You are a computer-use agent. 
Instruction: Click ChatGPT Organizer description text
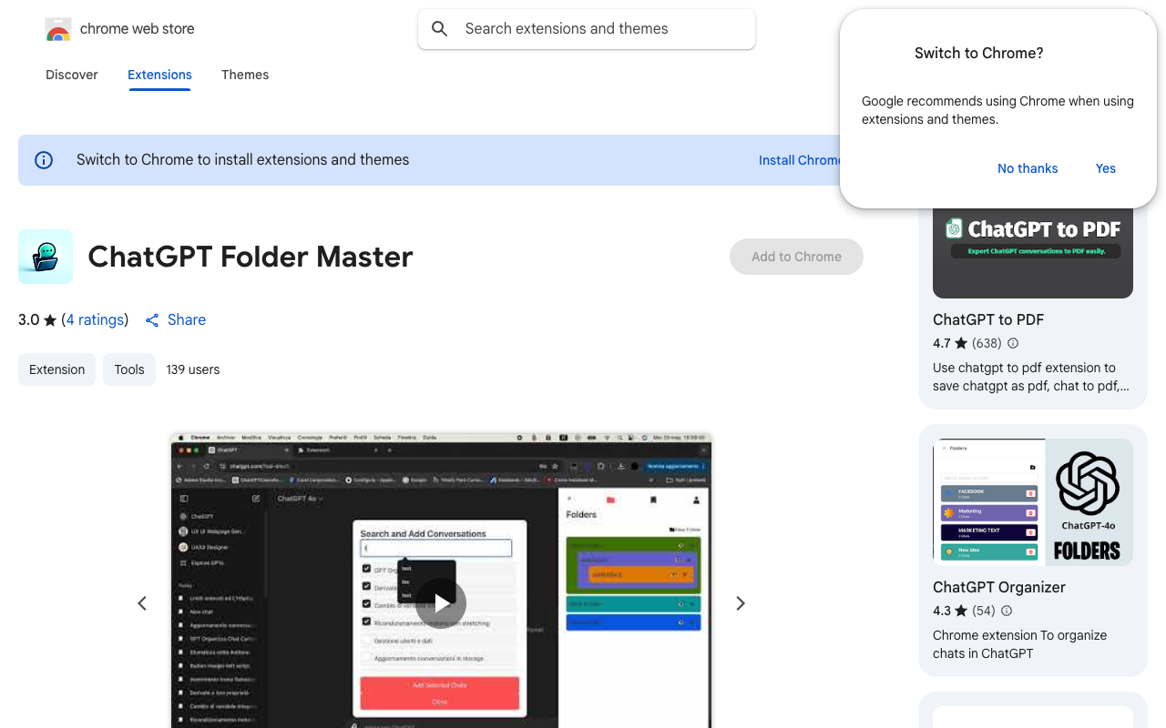pos(1020,644)
